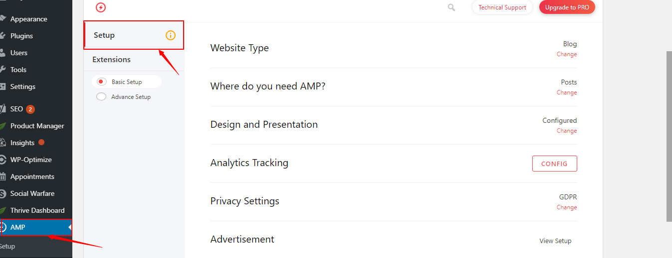The height and width of the screenshot is (258, 672).
Task: Click the Thrive Dashboard leaf icon
Action: click(3, 210)
